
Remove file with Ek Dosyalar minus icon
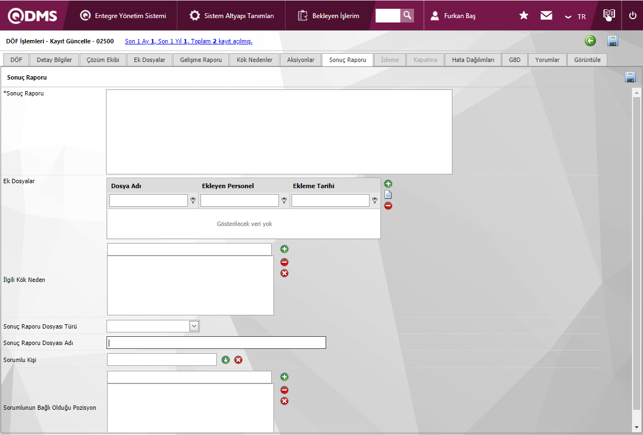click(x=388, y=206)
